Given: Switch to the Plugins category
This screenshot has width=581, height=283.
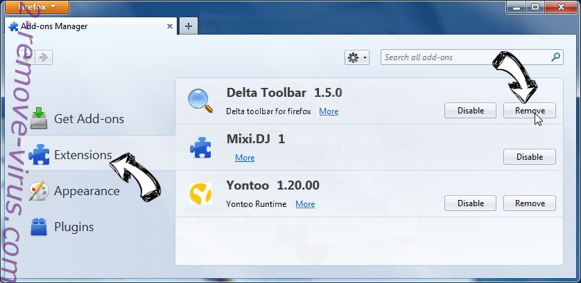Looking at the screenshot, I should [x=73, y=227].
